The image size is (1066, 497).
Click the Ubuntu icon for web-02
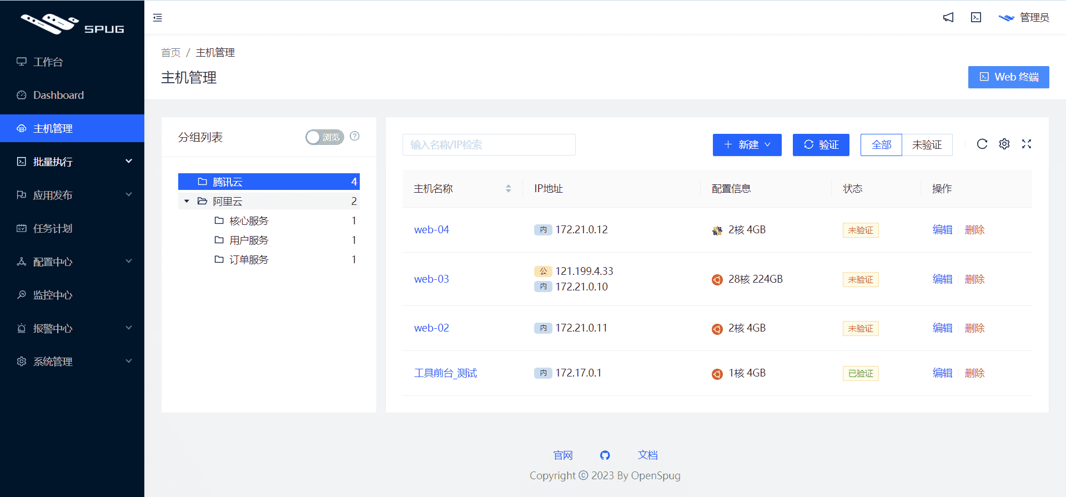717,329
